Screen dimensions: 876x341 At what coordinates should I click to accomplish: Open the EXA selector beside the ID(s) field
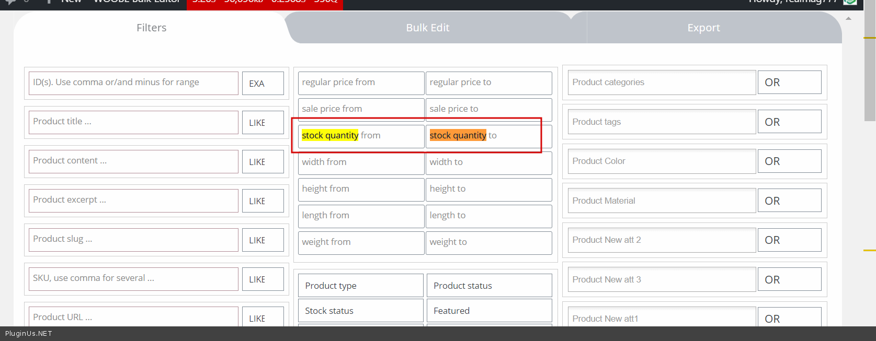(263, 84)
